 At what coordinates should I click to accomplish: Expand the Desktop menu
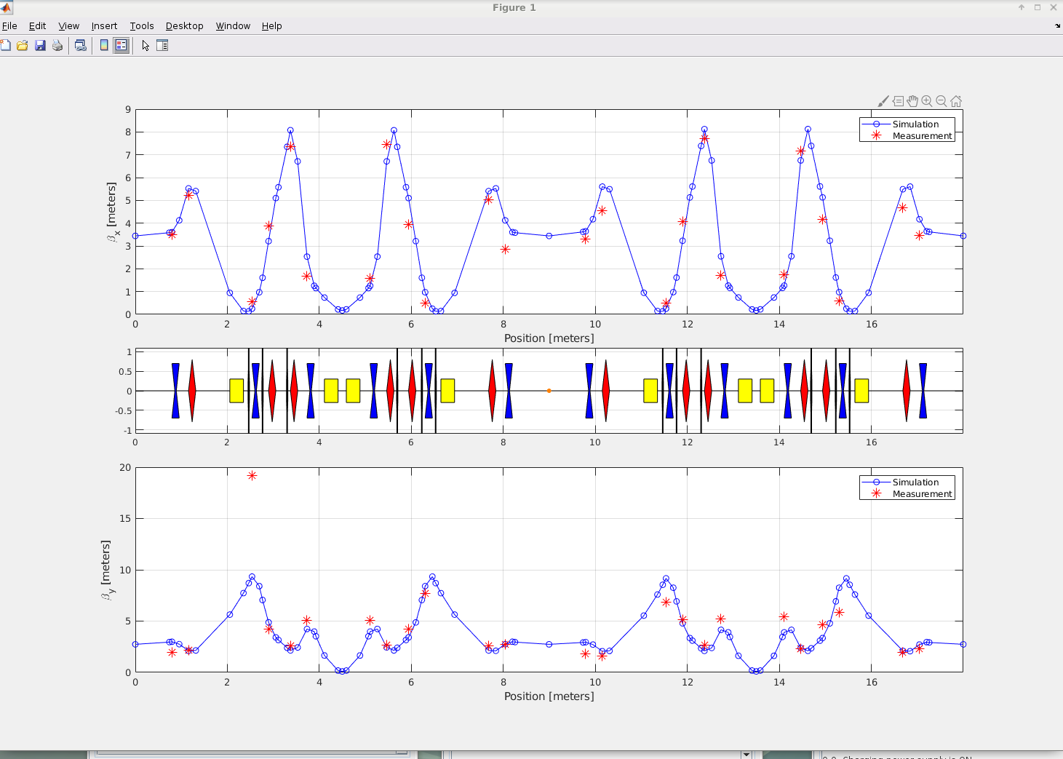(184, 25)
